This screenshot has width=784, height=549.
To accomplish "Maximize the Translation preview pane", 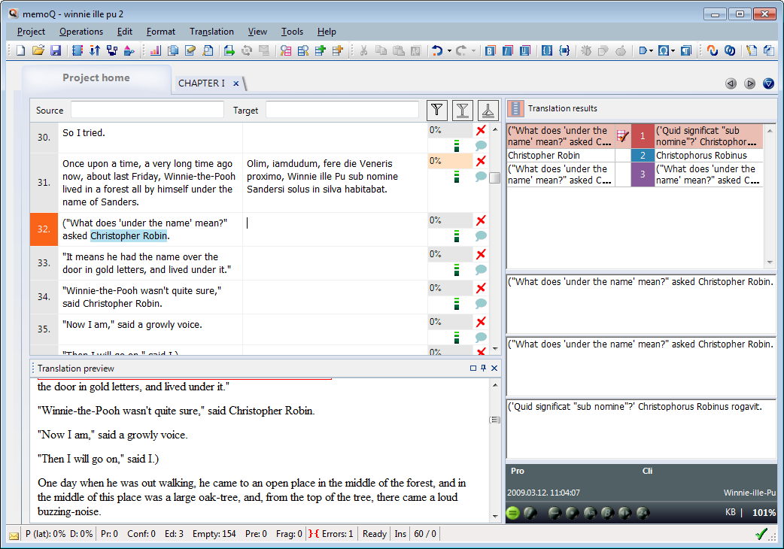I will 473,369.
